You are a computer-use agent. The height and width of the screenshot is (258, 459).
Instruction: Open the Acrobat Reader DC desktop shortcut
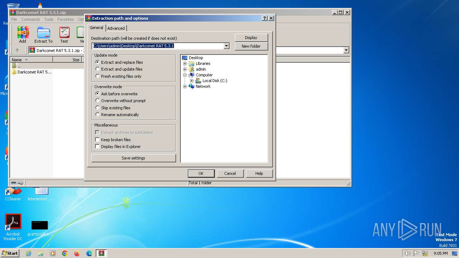pos(13,227)
